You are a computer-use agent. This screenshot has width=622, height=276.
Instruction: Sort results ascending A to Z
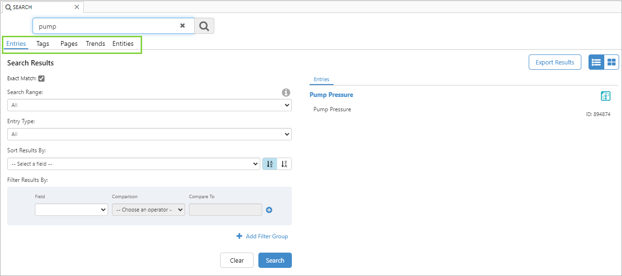pos(270,164)
